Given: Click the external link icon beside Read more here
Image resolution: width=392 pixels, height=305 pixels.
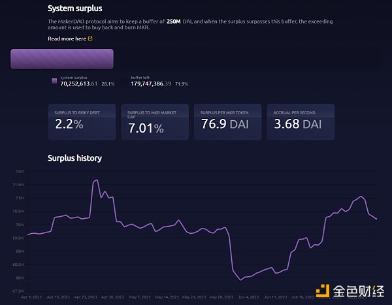Looking at the screenshot, I should click(x=90, y=39).
